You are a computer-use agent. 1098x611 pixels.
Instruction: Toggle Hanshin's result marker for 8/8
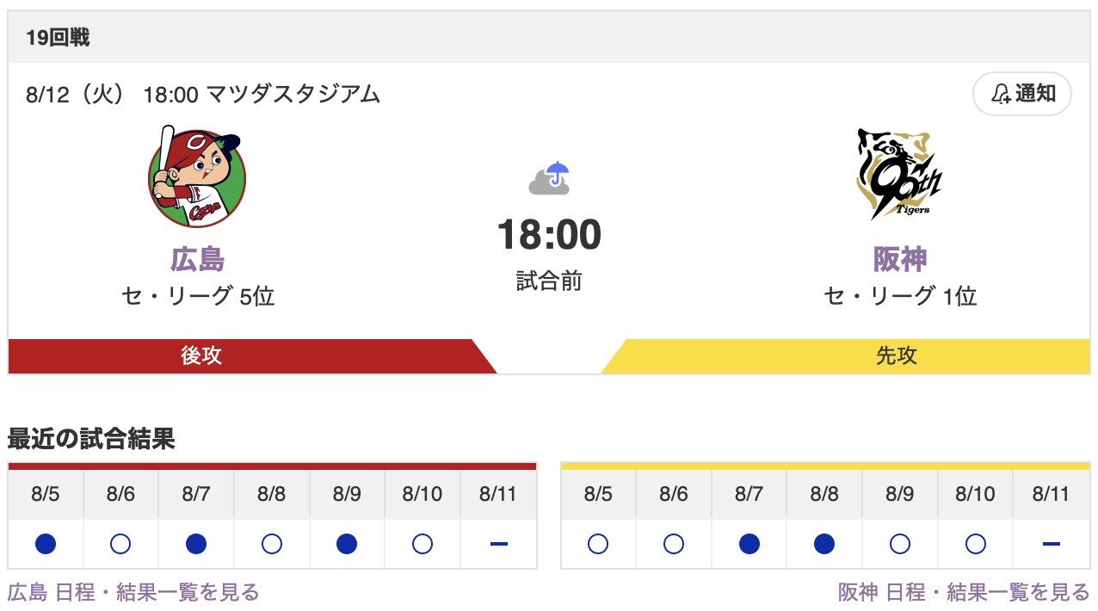[x=823, y=544]
